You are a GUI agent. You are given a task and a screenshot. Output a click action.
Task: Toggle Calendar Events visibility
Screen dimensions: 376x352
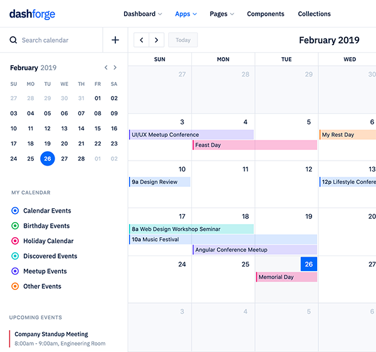tap(15, 211)
